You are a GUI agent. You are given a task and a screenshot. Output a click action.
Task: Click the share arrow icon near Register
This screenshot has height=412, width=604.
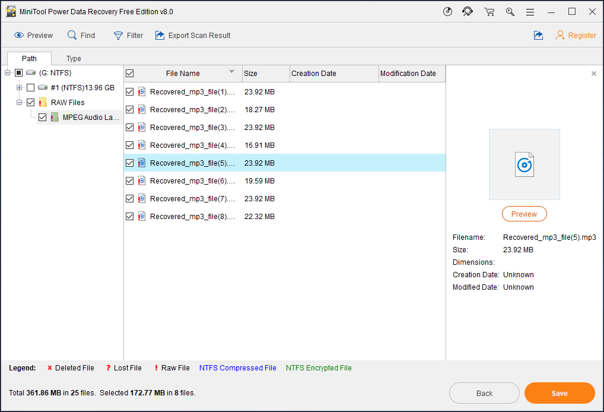pos(538,36)
